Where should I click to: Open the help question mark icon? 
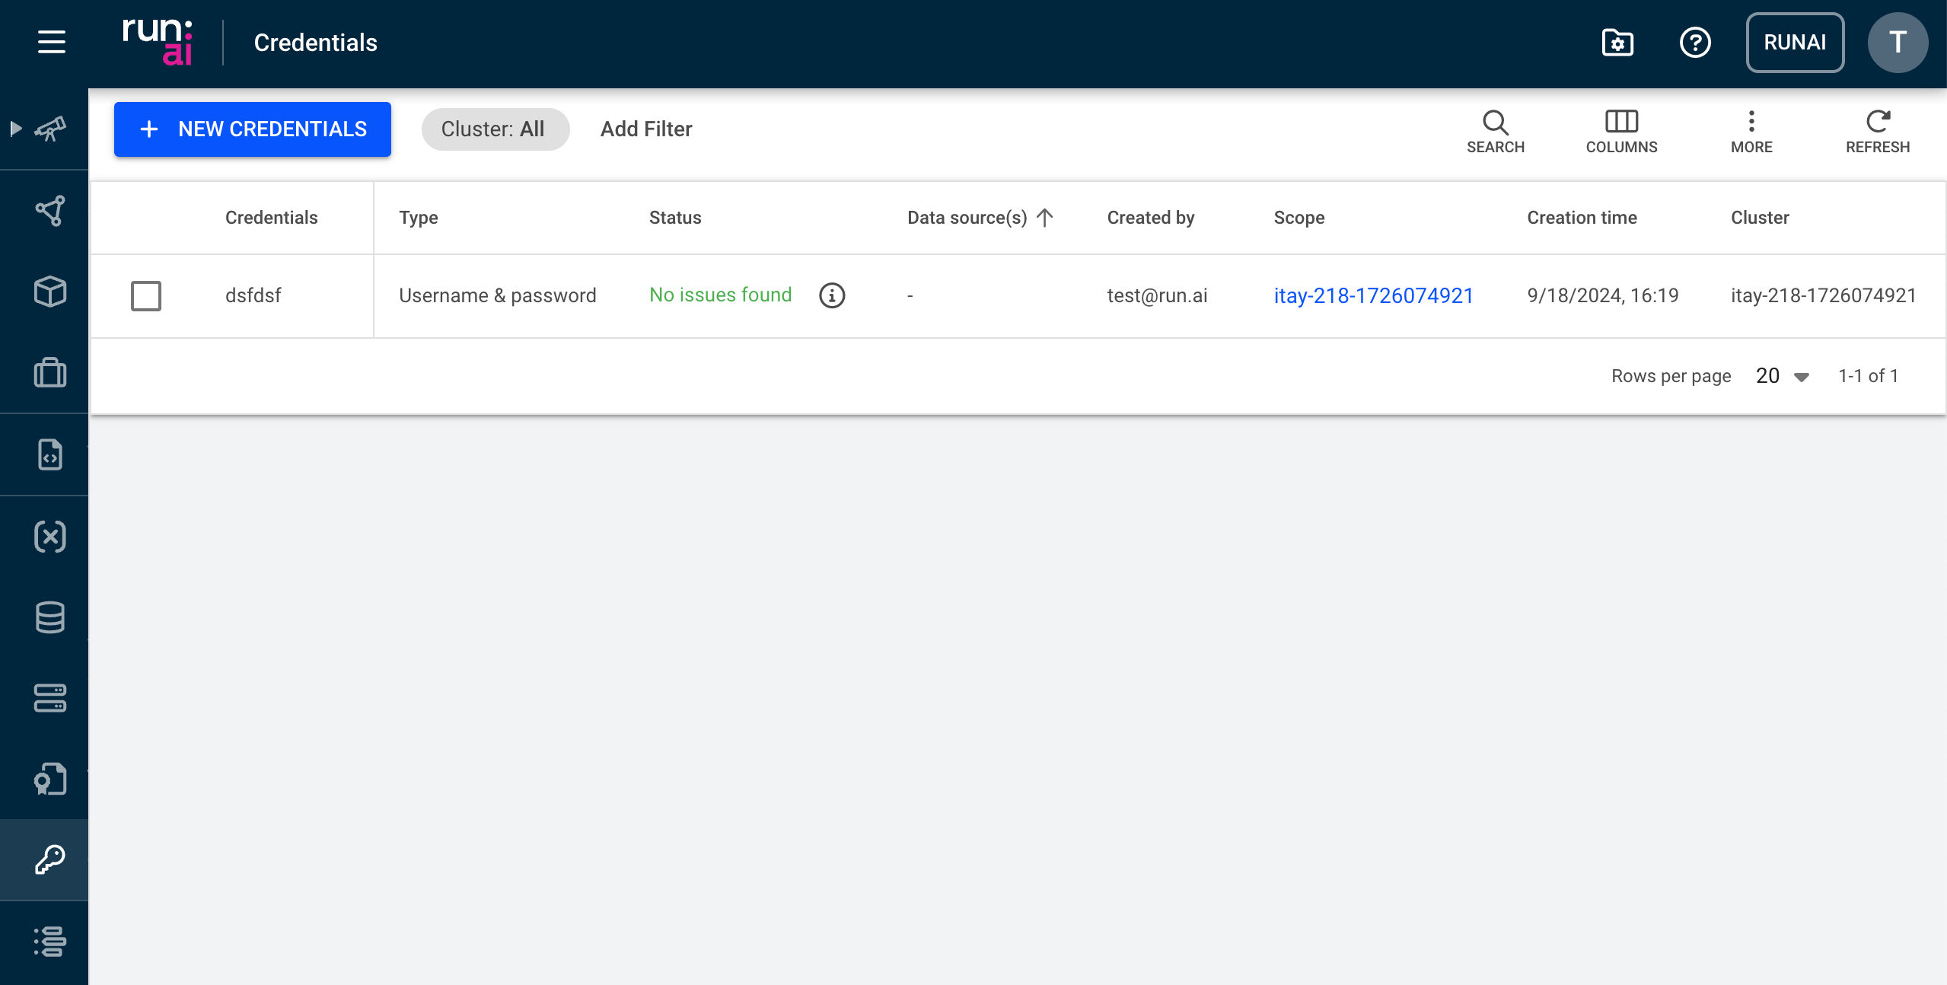pos(1695,43)
